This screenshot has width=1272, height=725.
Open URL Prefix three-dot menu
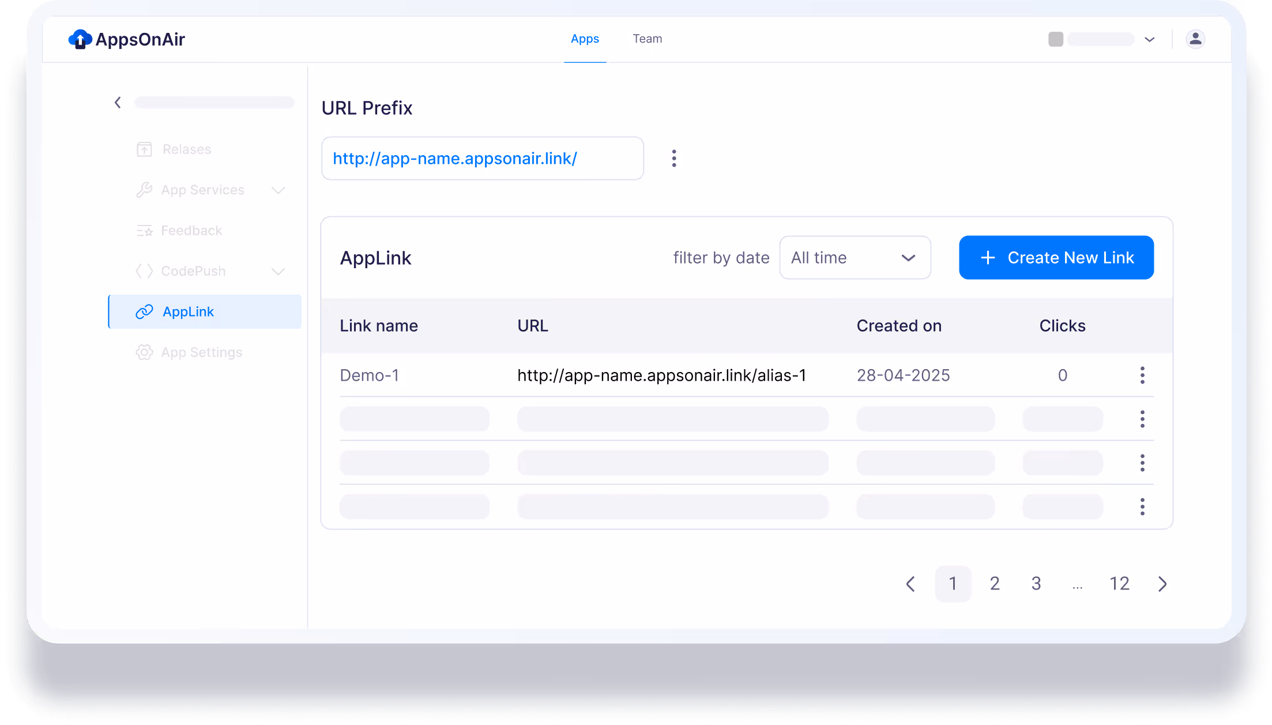pyautogui.click(x=673, y=158)
